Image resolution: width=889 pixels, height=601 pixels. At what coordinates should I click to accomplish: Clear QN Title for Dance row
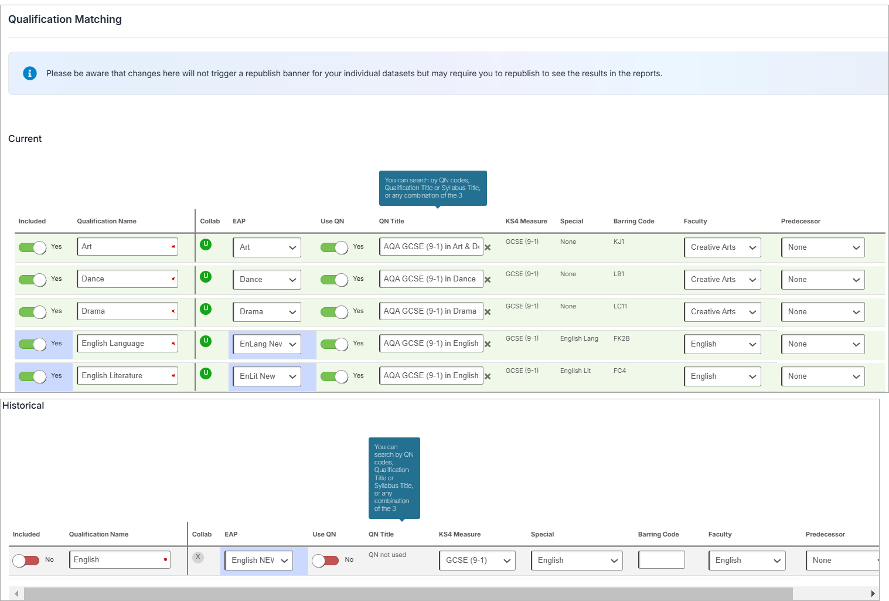tap(488, 280)
